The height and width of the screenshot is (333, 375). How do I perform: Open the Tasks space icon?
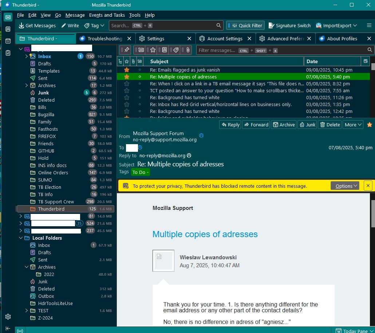tap(8, 53)
